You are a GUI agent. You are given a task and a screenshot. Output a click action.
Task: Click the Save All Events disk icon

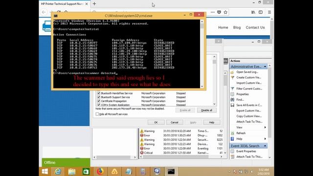click(232, 105)
